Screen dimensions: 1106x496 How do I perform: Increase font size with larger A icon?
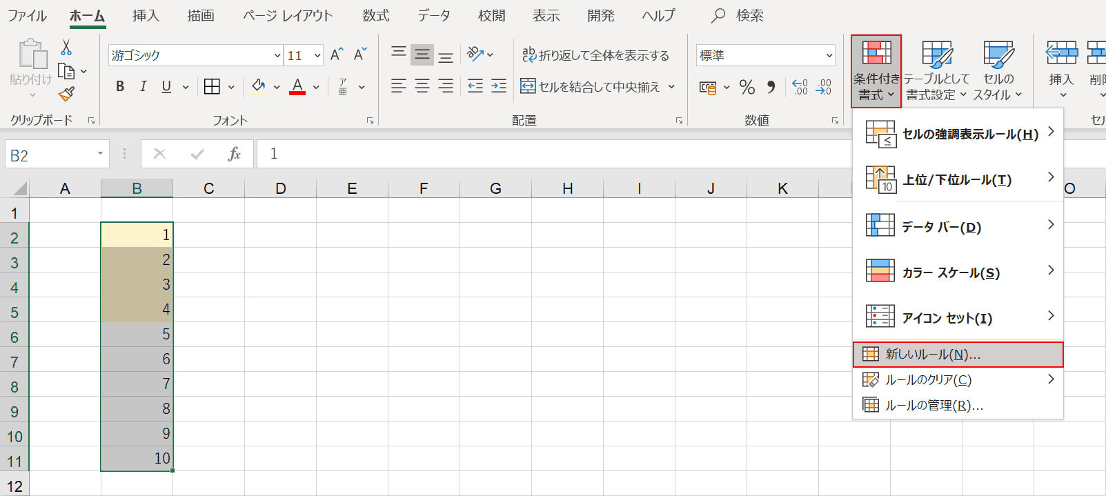pyautogui.click(x=337, y=55)
